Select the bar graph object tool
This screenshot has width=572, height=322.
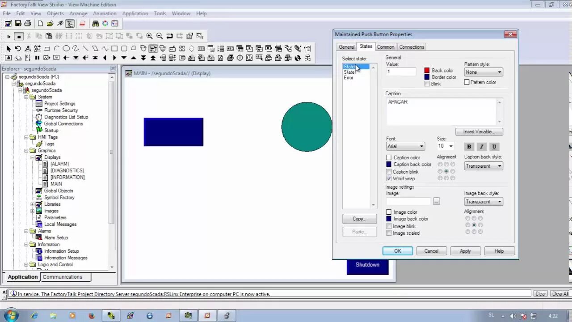8,58
